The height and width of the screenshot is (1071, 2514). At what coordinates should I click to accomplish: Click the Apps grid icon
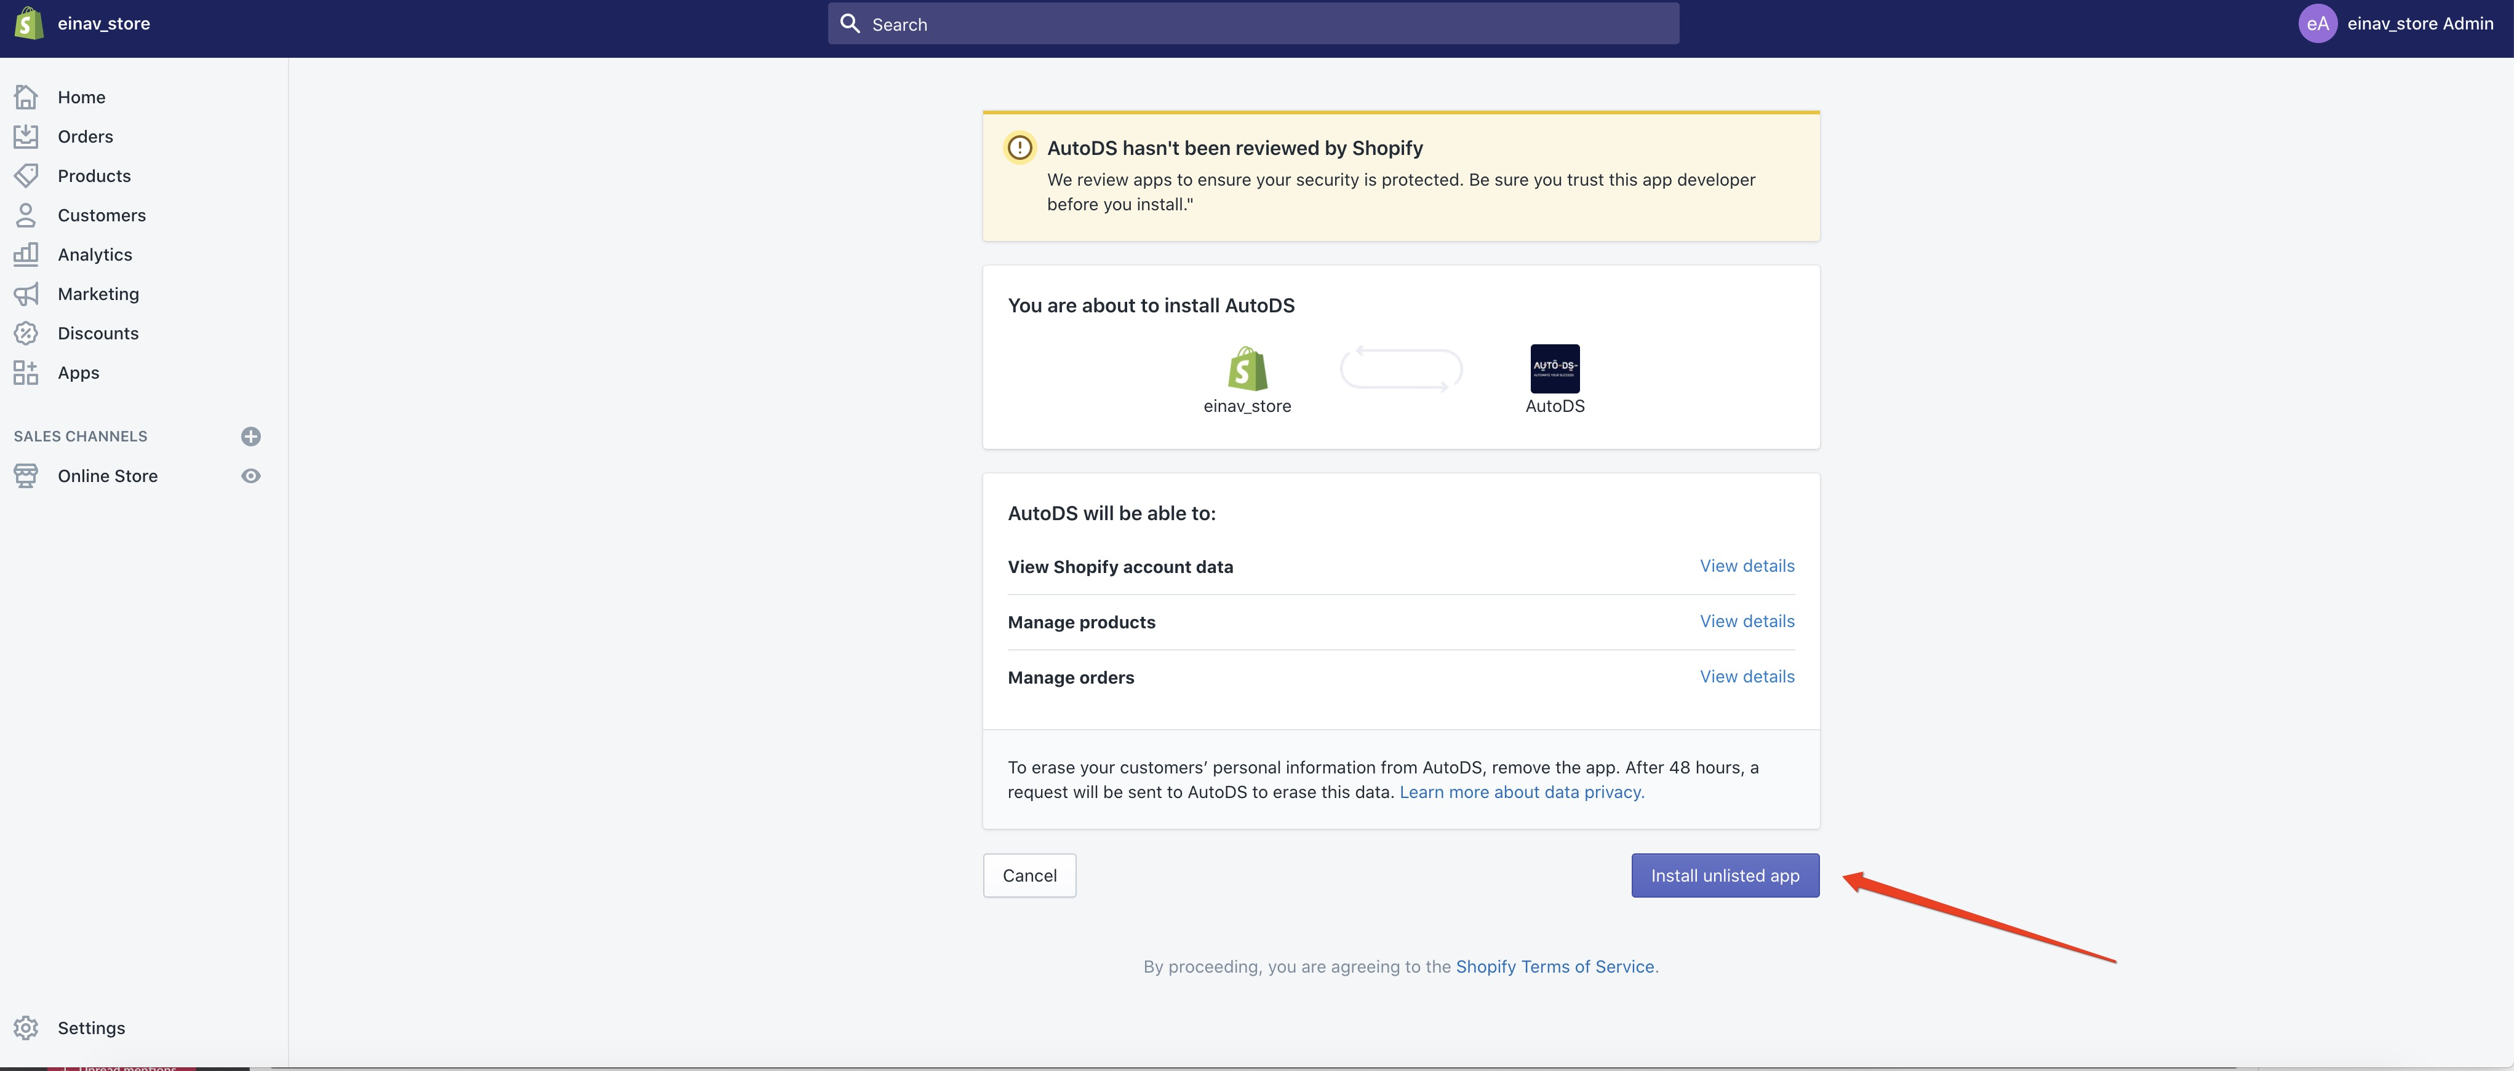tap(26, 373)
